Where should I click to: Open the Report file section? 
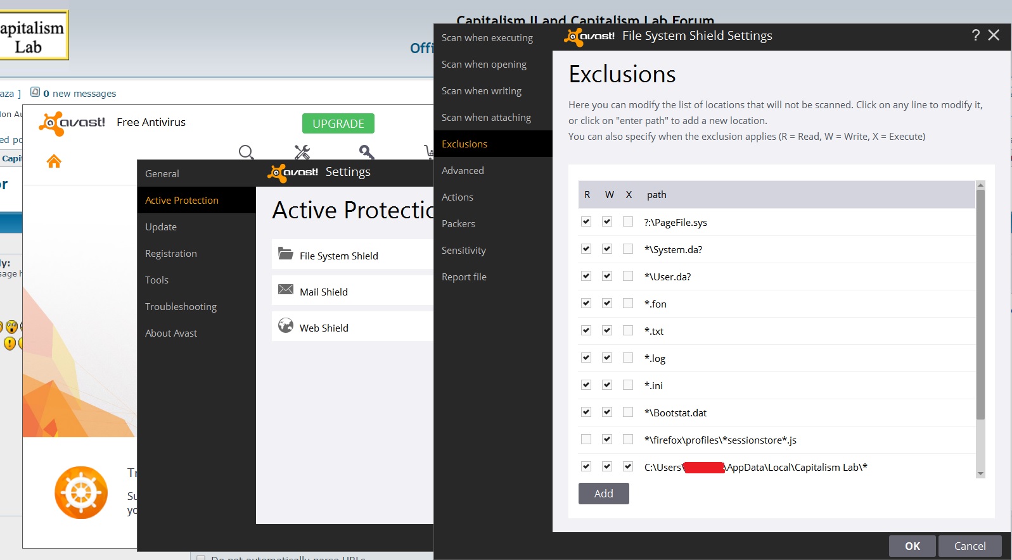pyautogui.click(x=493, y=277)
